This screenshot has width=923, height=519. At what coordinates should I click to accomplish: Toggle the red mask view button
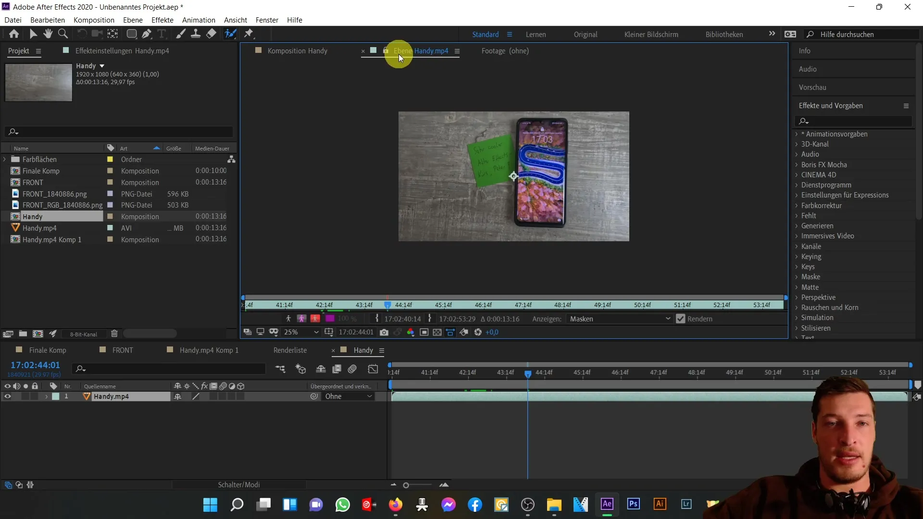(x=315, y=319)
